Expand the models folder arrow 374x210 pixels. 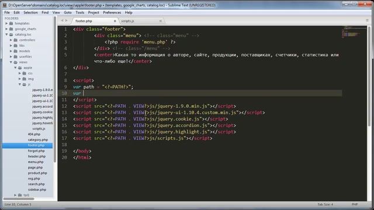pos(11,51)
